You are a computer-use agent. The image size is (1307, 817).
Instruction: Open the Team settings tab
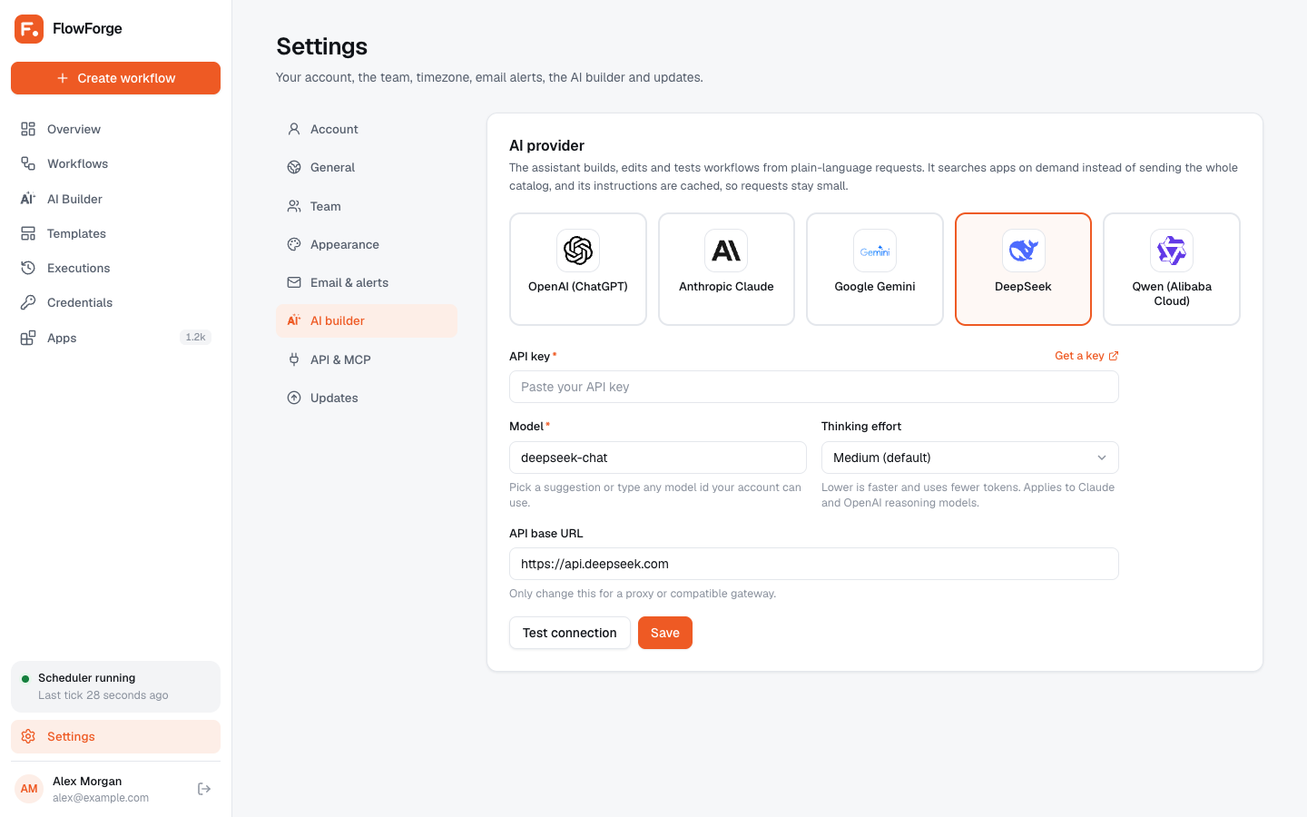[x=367, y=206]
